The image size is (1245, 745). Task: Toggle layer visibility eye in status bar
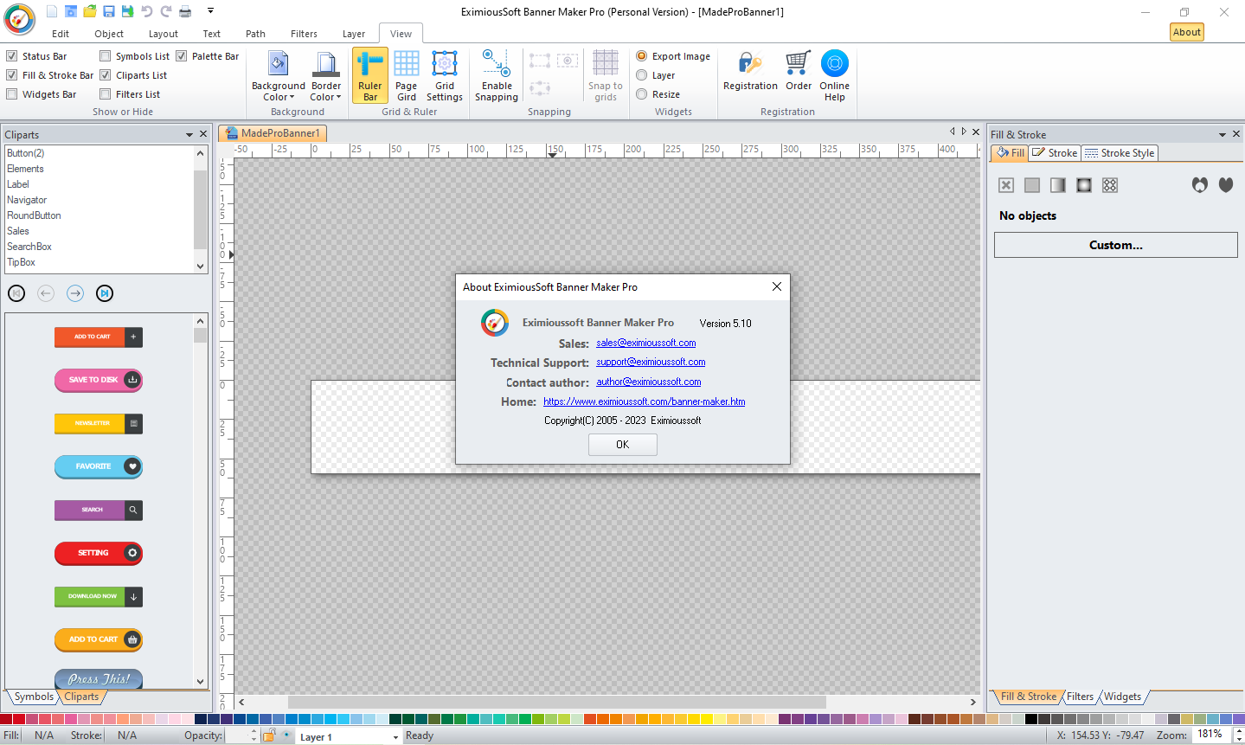click(286, 735)
